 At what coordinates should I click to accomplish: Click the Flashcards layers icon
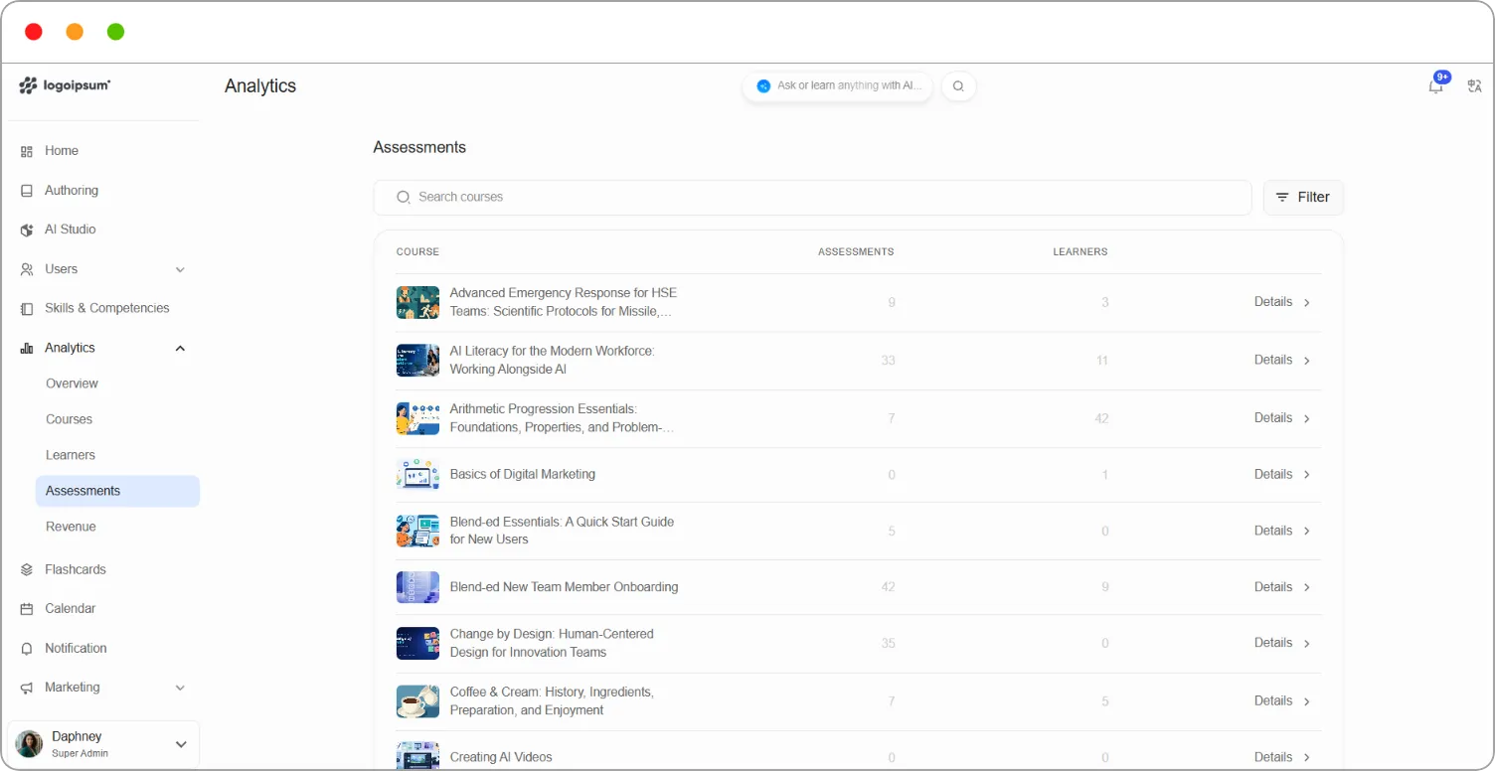(x=27, y=569)
